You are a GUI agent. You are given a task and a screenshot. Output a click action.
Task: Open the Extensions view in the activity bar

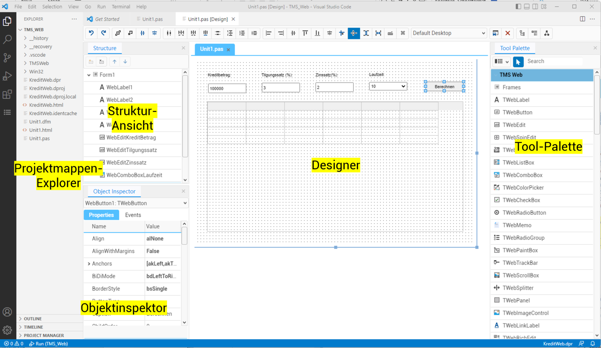(8, 94)
